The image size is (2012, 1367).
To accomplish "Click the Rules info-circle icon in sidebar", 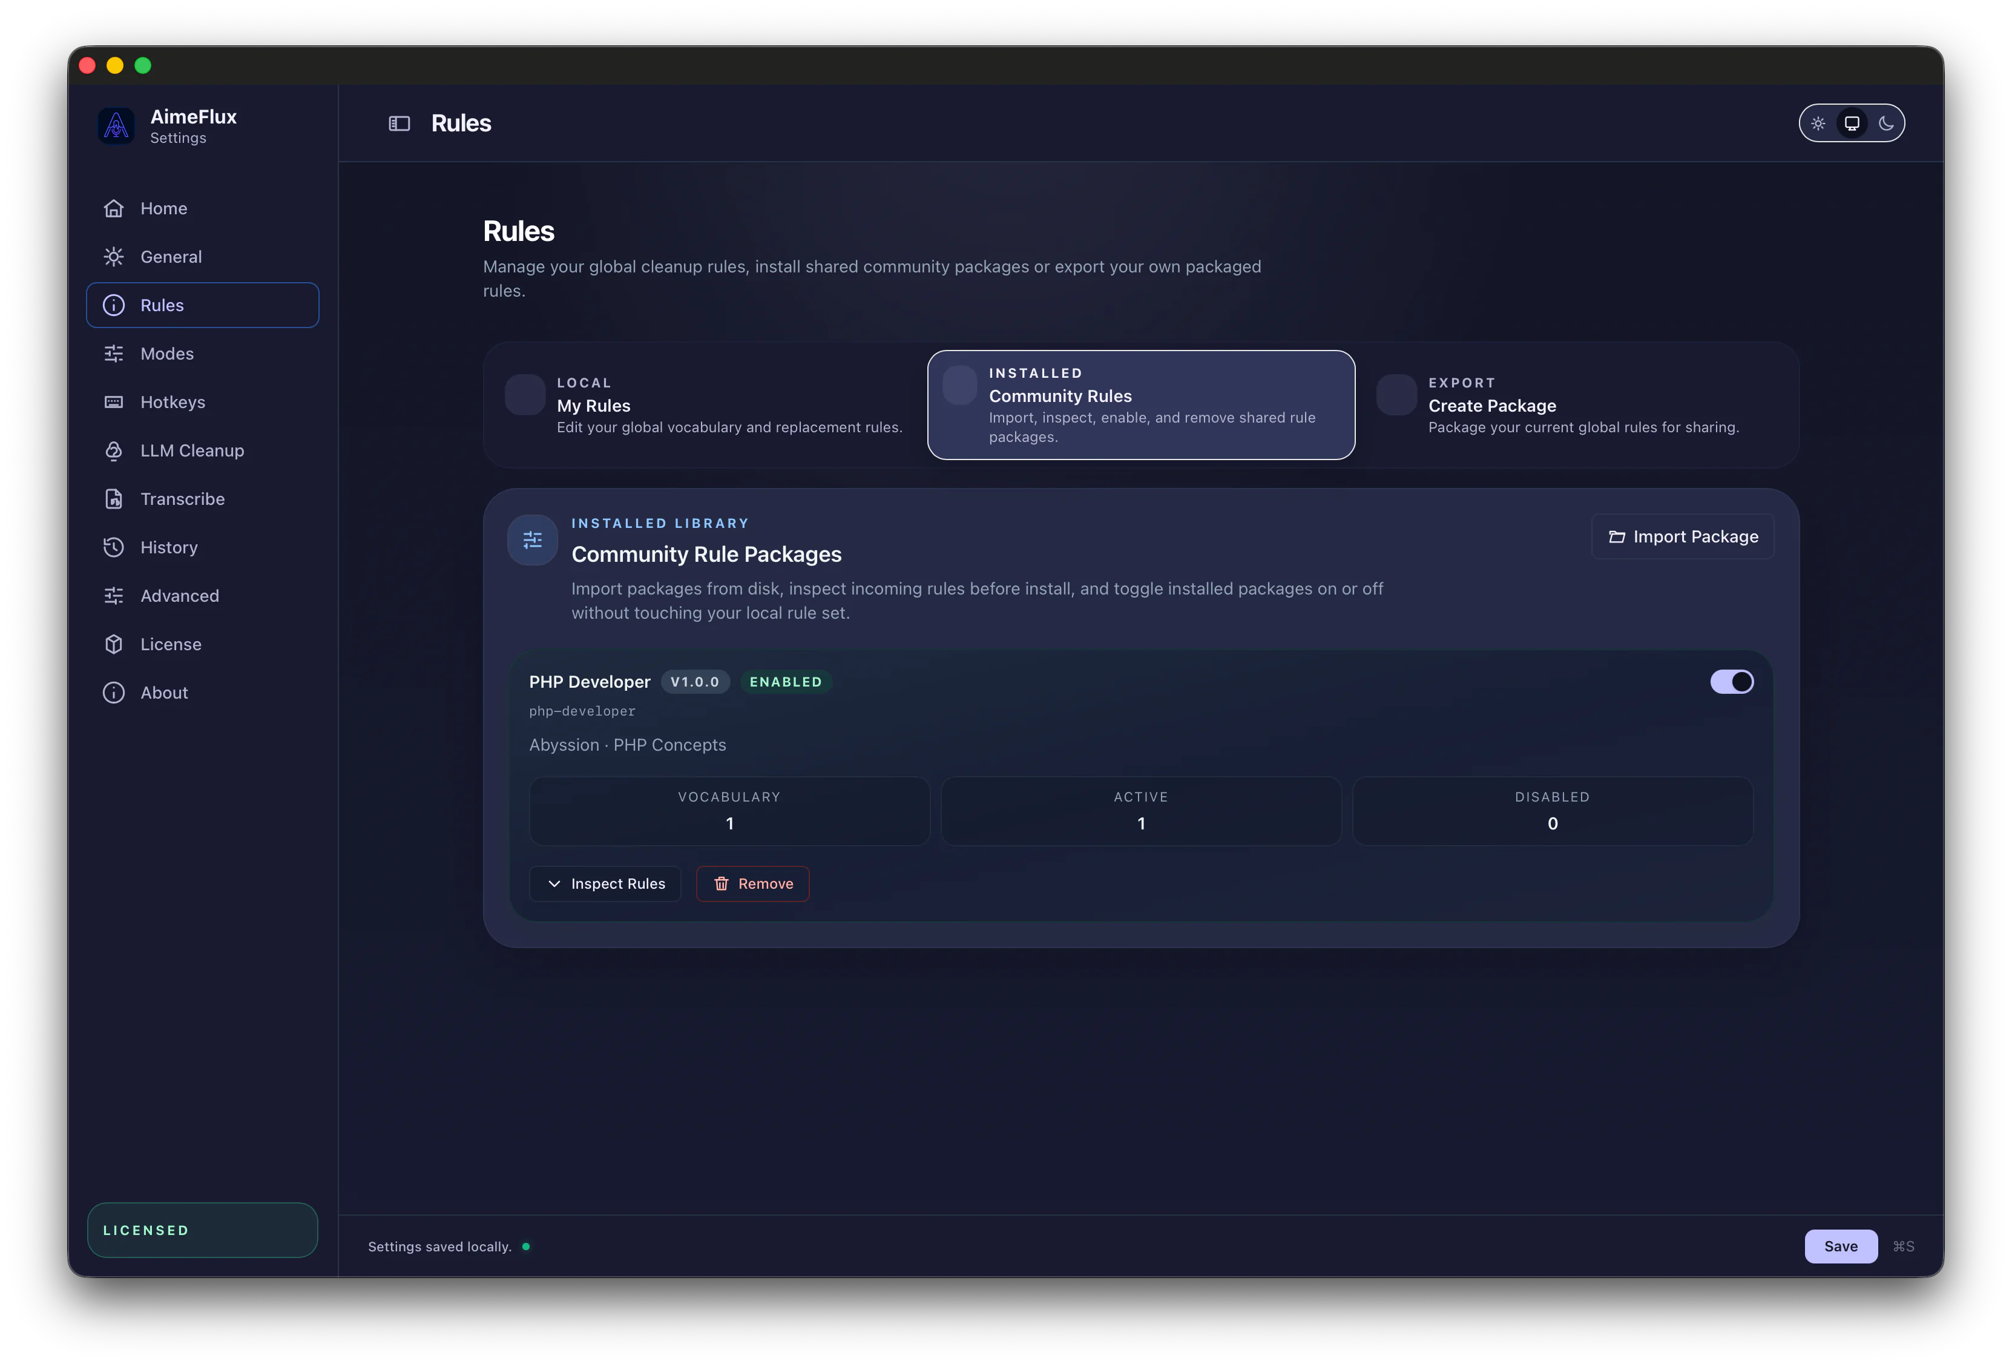I will (113, 306).
